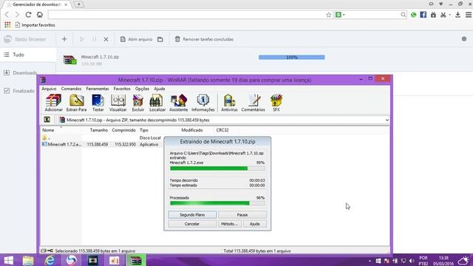Switch to WinRAR in the taskbar
473x266 pixels.
click(x=136, y=260)
